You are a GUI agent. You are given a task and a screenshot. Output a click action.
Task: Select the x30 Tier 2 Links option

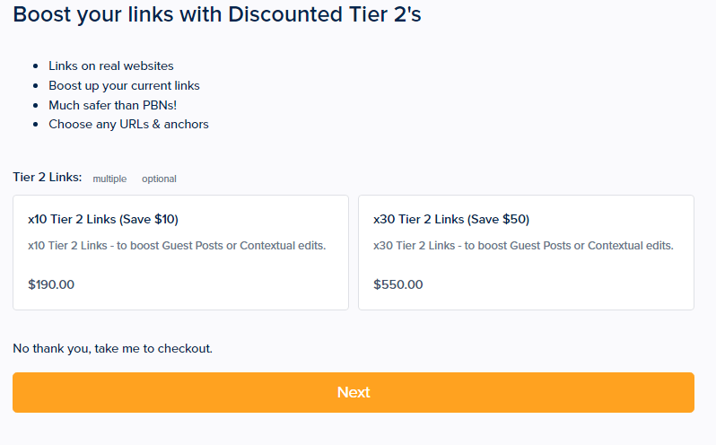(526, 252)
